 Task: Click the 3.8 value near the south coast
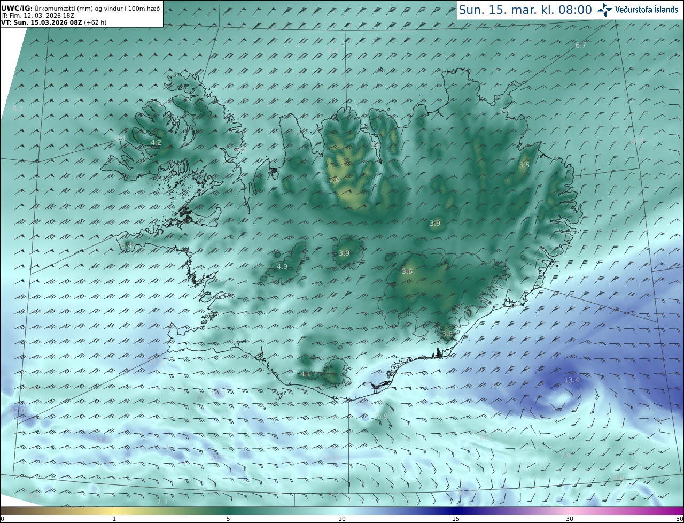pyautogui.click(x=447, y=334)
